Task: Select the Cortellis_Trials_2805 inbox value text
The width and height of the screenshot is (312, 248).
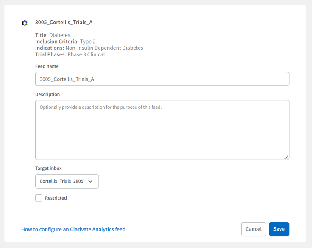Action: coord(61,181)
